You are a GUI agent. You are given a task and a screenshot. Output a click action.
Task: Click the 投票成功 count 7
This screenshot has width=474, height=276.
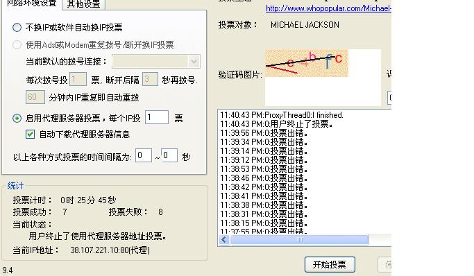[x=65, y=212]
